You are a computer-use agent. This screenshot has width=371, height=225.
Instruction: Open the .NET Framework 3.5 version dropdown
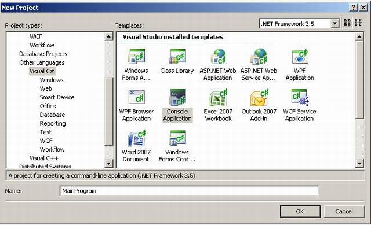pyautogui.click(x=335, y=24)
